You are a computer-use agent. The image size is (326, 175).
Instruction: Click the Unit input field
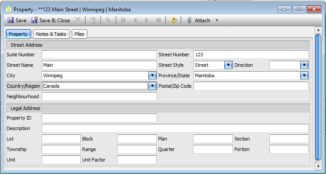61,160
